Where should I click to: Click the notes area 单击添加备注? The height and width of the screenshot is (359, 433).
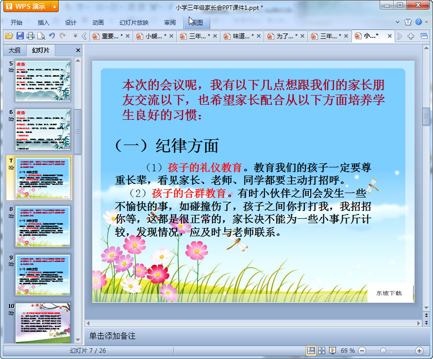(112, 336)
